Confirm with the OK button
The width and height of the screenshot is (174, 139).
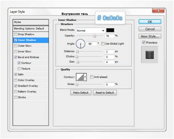(150, 22)
